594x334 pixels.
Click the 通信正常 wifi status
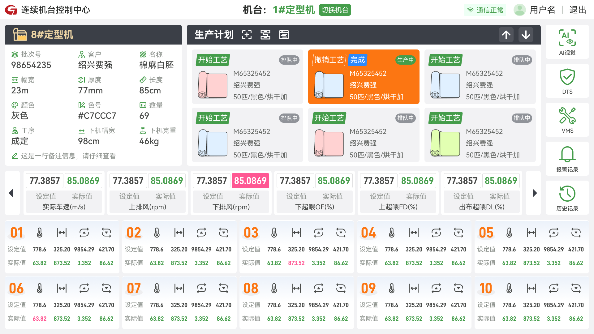click(x=485, y=10)
